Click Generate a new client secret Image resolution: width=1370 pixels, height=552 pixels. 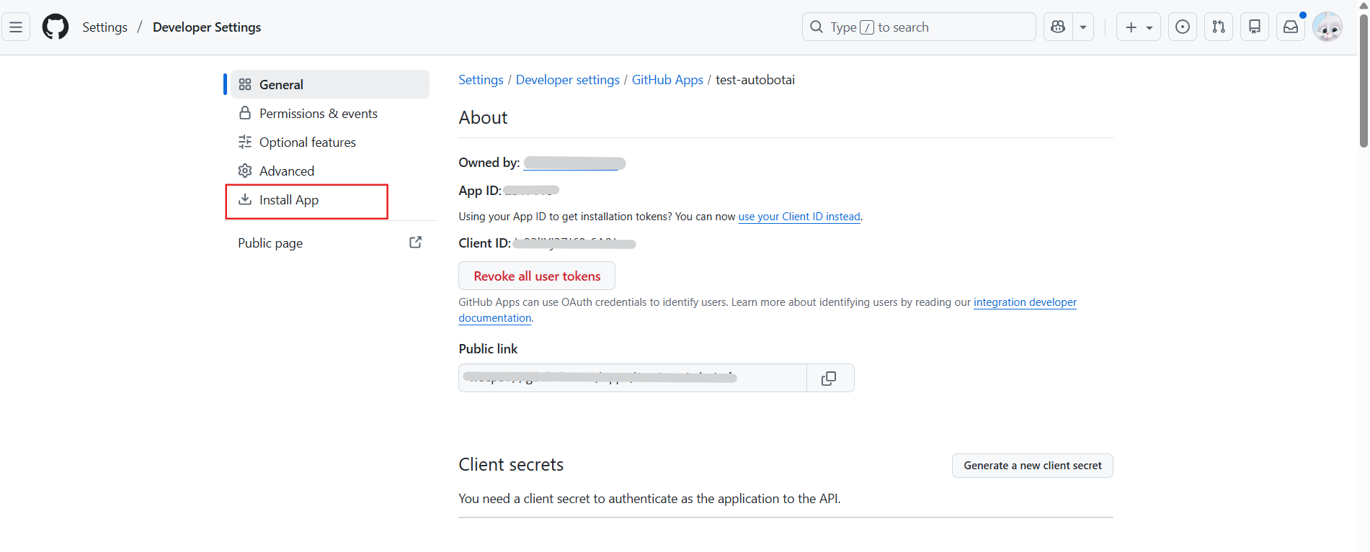tap(1033, 466)
